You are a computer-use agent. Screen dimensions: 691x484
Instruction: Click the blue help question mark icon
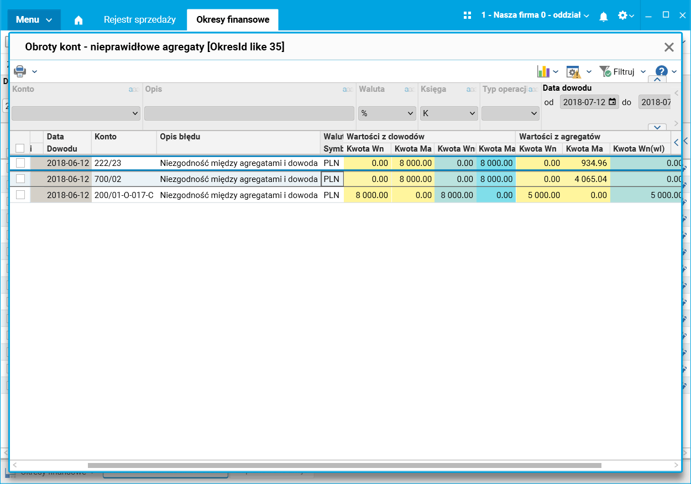click(x=661, y=71)
